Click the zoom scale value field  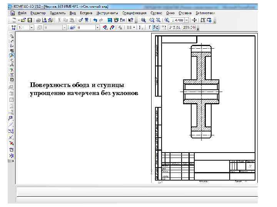pyautogui.click(x=178, y=20)
